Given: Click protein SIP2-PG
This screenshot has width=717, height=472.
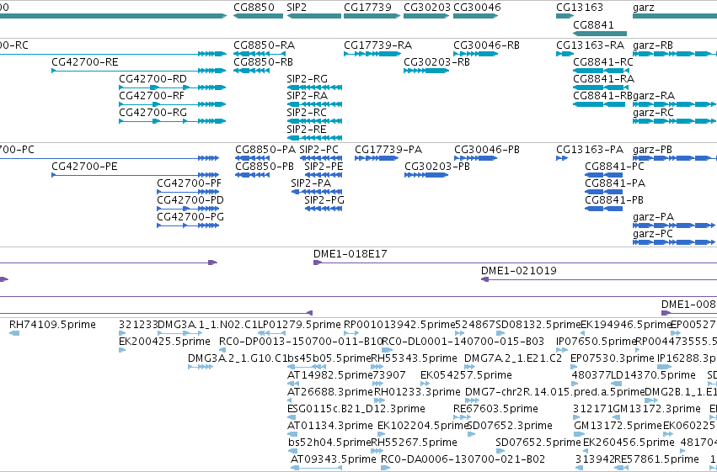Looking at the screenshot, I should 324,209.
